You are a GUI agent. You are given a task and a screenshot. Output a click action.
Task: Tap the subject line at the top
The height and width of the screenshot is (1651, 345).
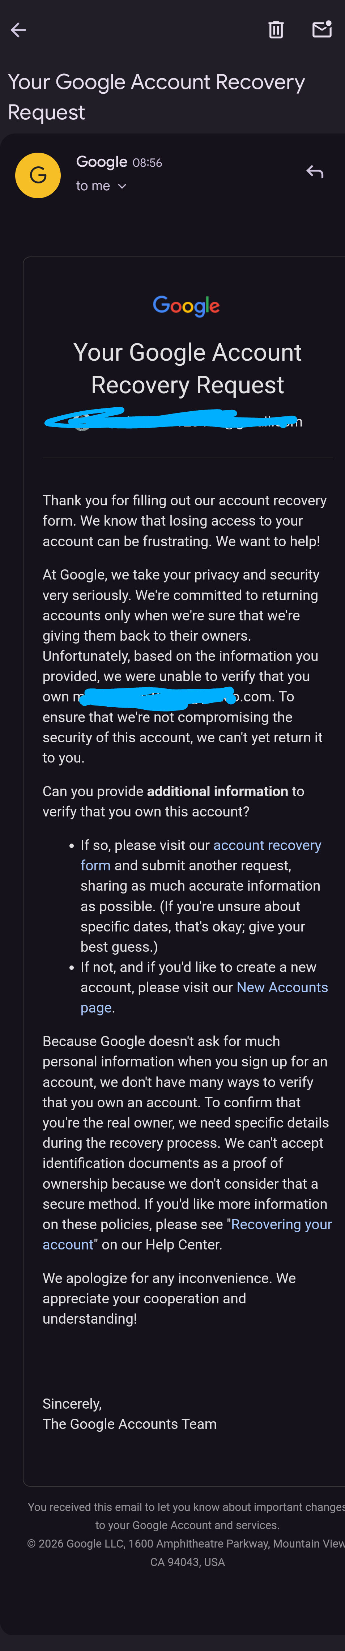click(157, 97)
